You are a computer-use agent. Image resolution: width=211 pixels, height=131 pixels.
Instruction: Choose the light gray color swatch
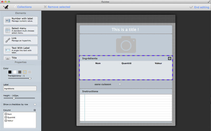(30, 72)
